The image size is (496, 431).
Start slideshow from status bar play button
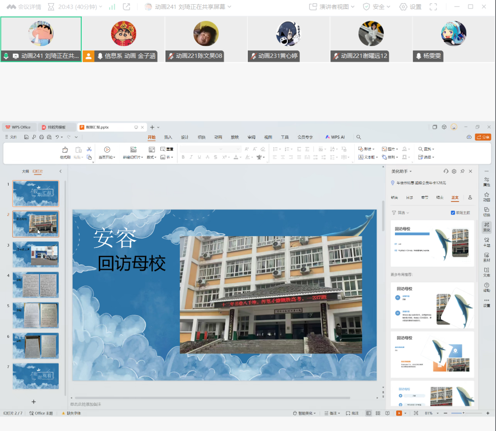coord(399,413)
